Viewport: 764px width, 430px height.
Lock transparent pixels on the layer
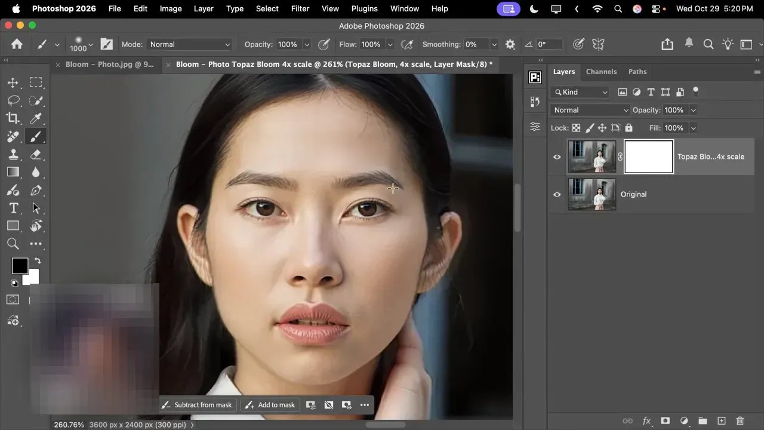[576, 128]
